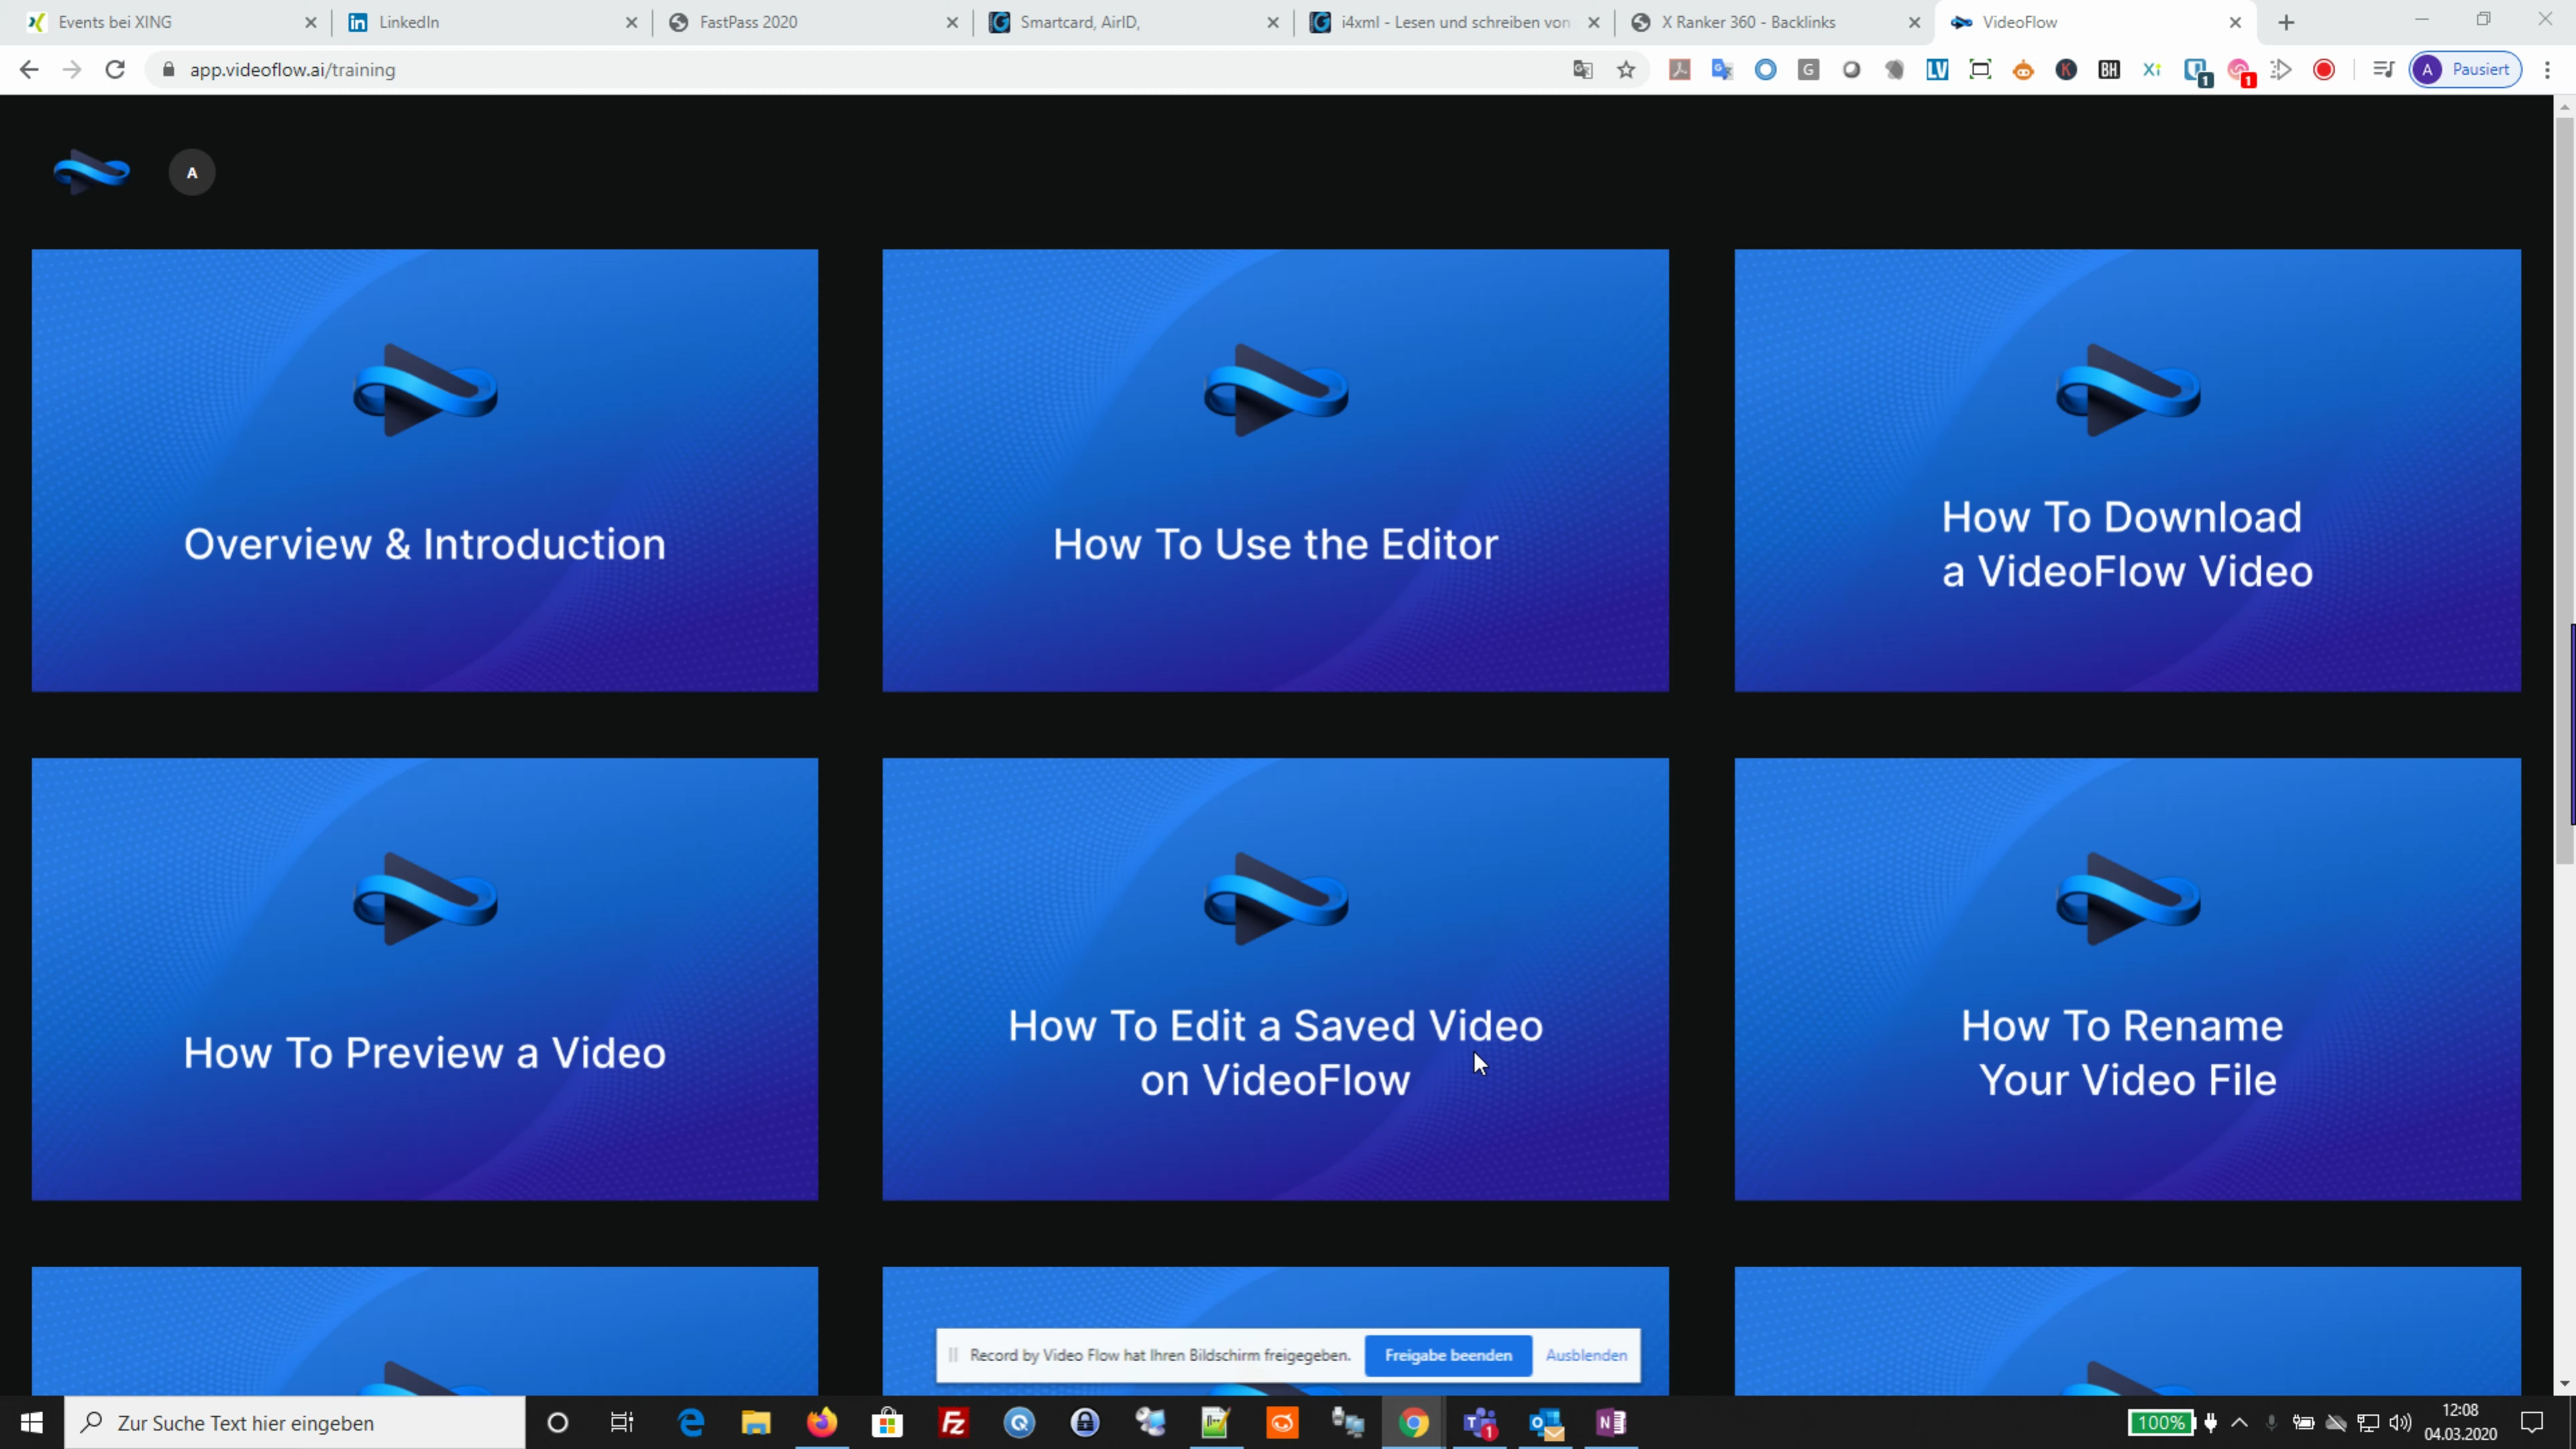
Task: Open the Windows Start menu
Action: coord(32,1422)
